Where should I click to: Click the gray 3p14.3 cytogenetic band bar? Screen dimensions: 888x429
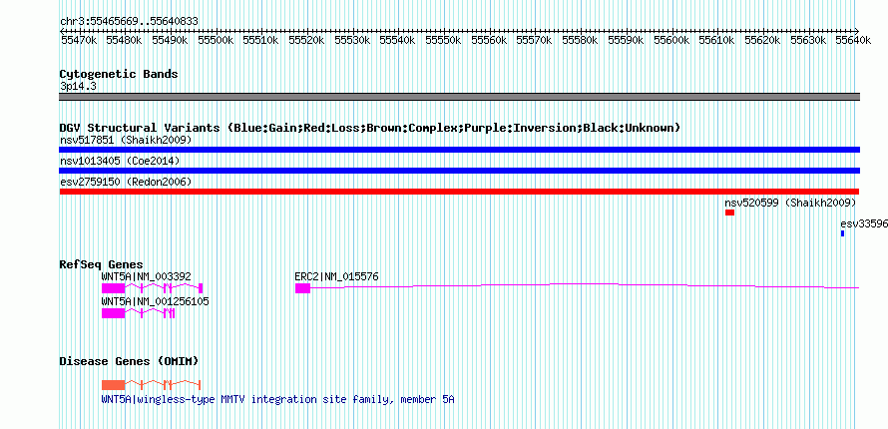459,97
